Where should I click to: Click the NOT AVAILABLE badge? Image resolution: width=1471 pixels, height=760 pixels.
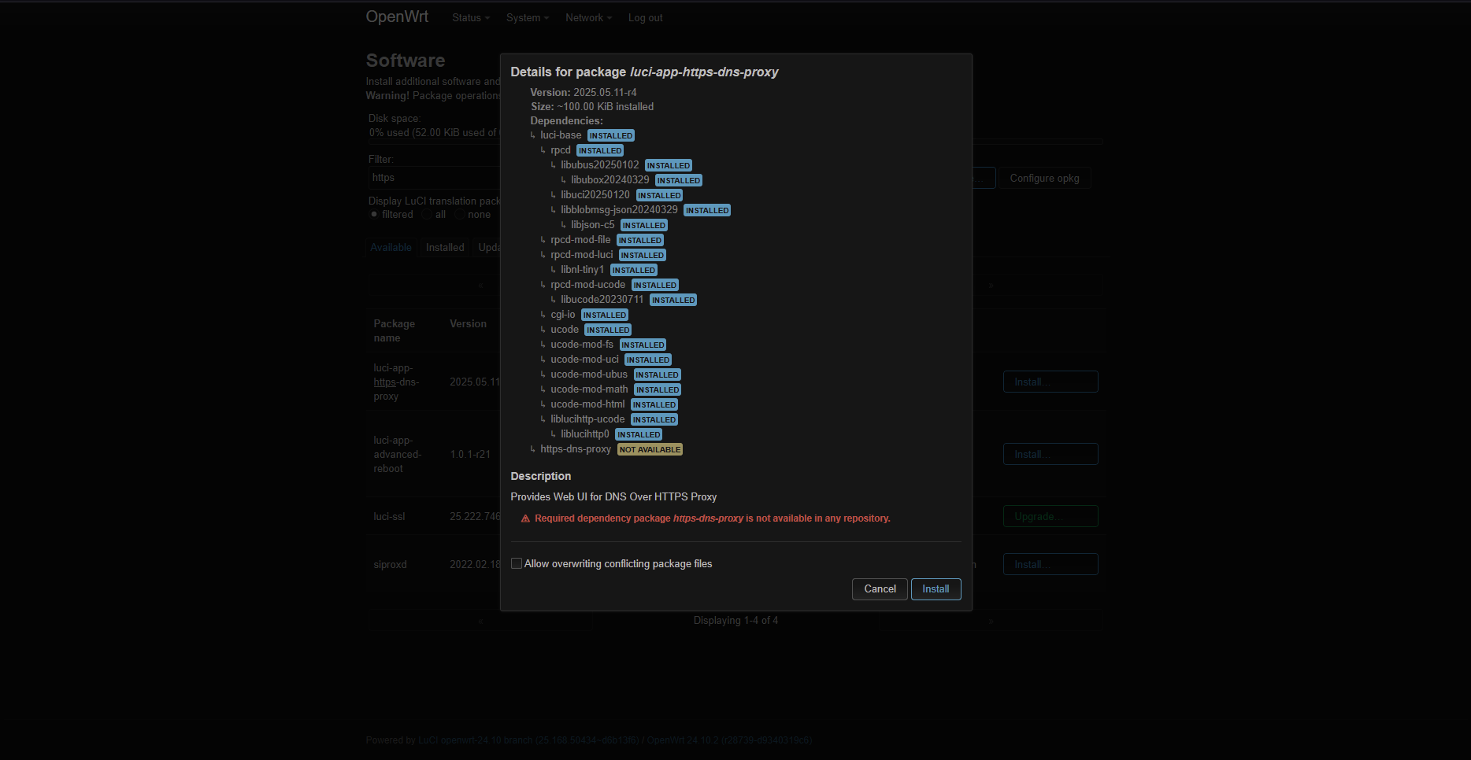coord(650,450)
